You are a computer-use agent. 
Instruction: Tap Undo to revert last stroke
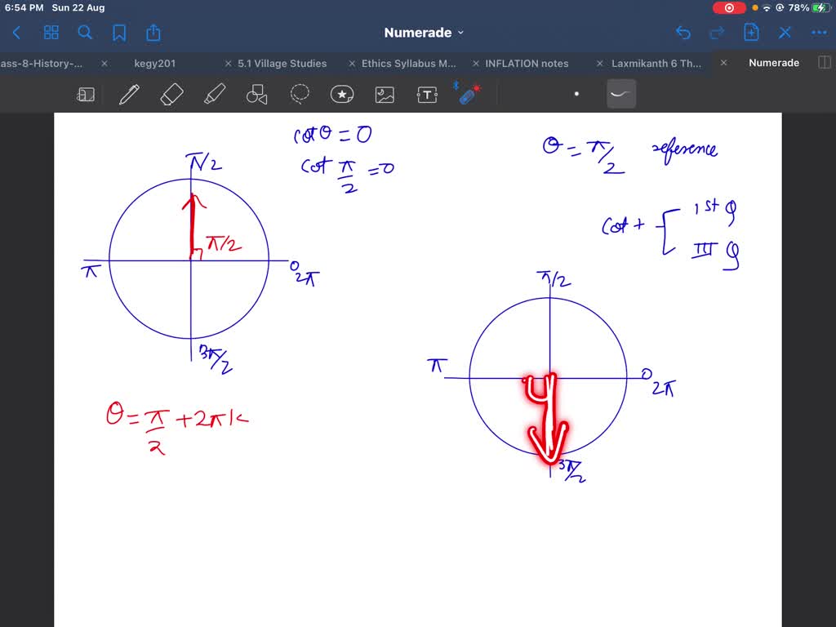683,32
